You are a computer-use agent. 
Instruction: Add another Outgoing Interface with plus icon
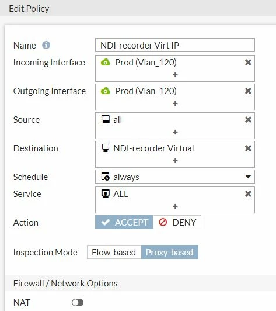click(x=175, y=103)
